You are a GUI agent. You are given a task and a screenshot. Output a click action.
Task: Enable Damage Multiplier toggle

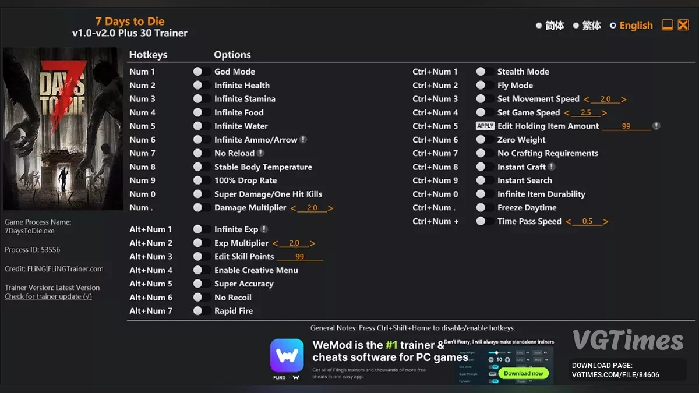click(x=202, y=208)
